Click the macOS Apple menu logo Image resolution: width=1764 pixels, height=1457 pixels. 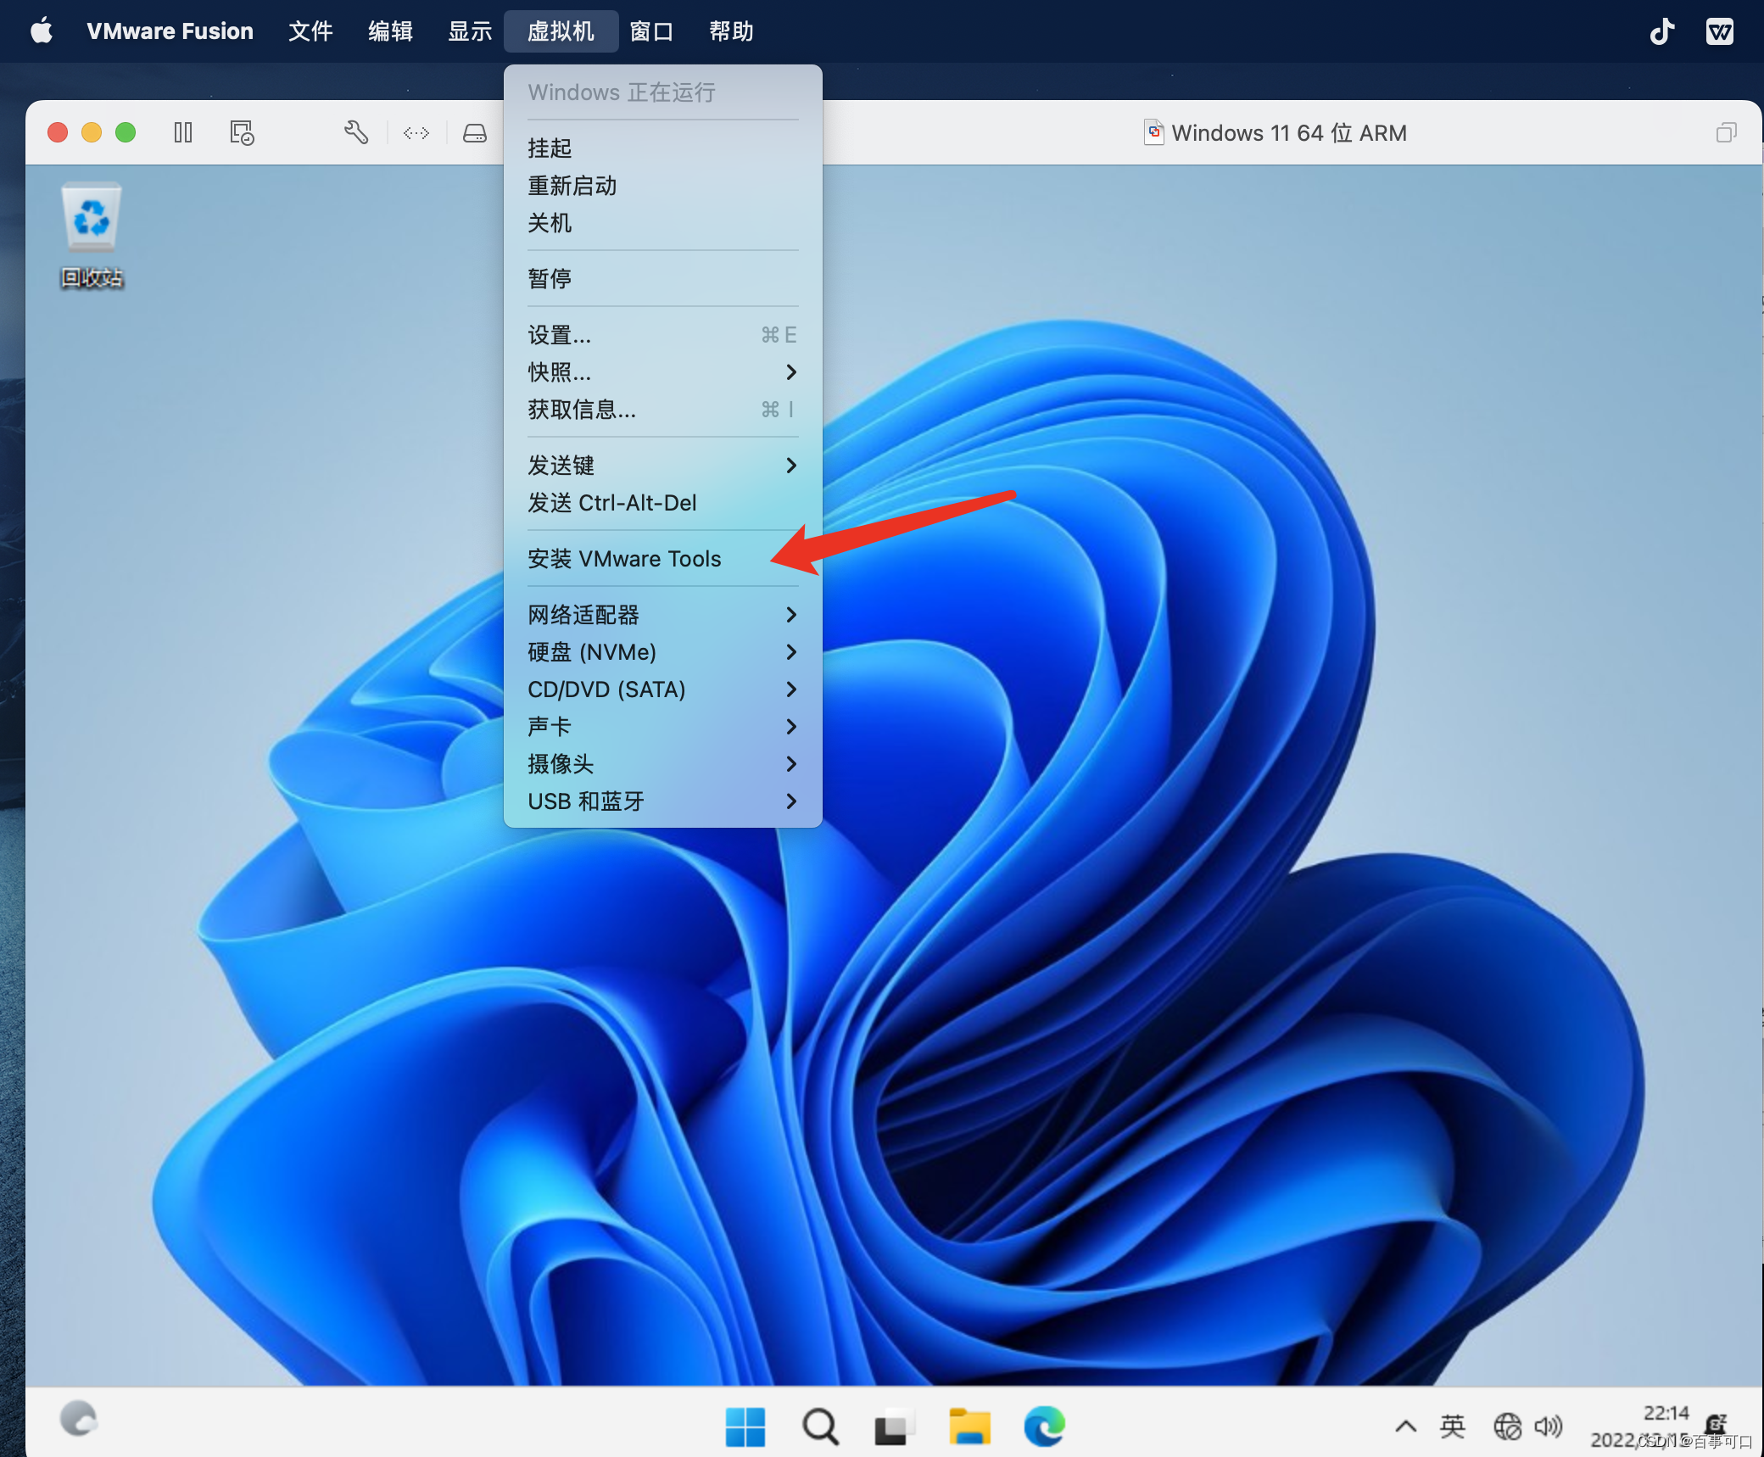(42, 31)
